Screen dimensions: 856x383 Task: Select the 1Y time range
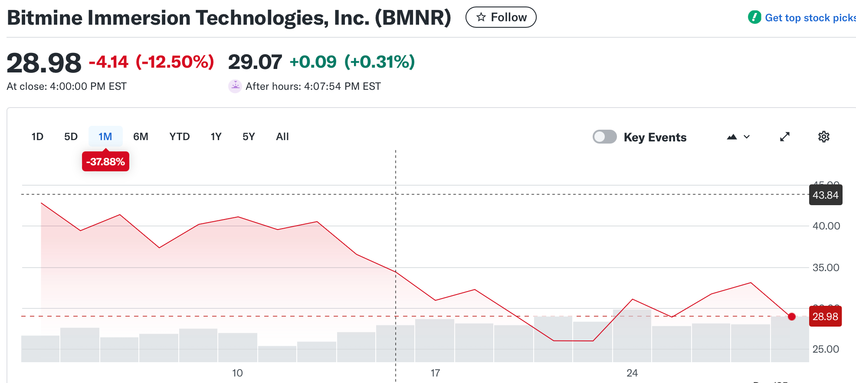[216, 136]
